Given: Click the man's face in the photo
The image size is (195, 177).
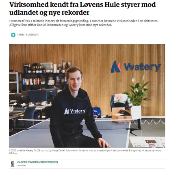Looking at the screenshot, I should tap(74, 81).
